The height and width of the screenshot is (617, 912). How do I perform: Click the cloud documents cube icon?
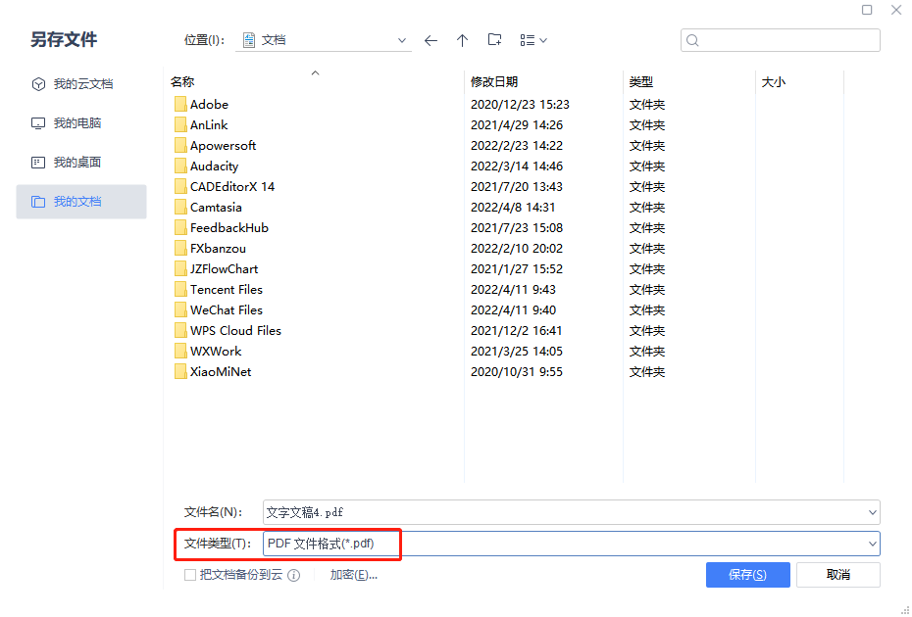(x=38, y=84)
